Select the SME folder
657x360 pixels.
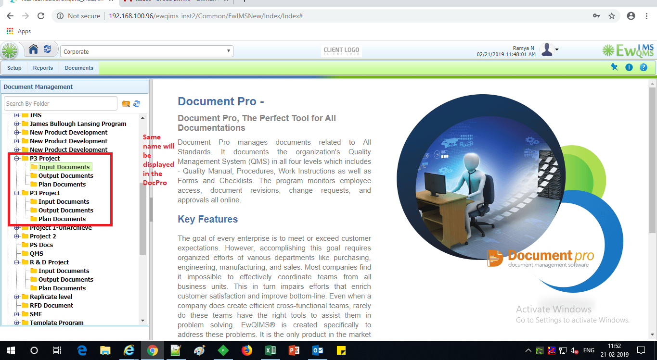point(36,314)
